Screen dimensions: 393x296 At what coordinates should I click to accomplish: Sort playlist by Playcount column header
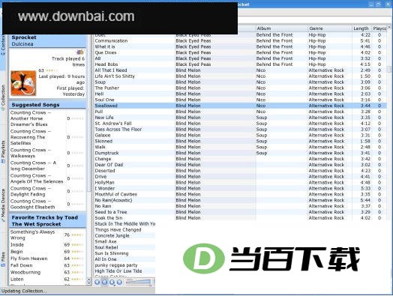379,28
